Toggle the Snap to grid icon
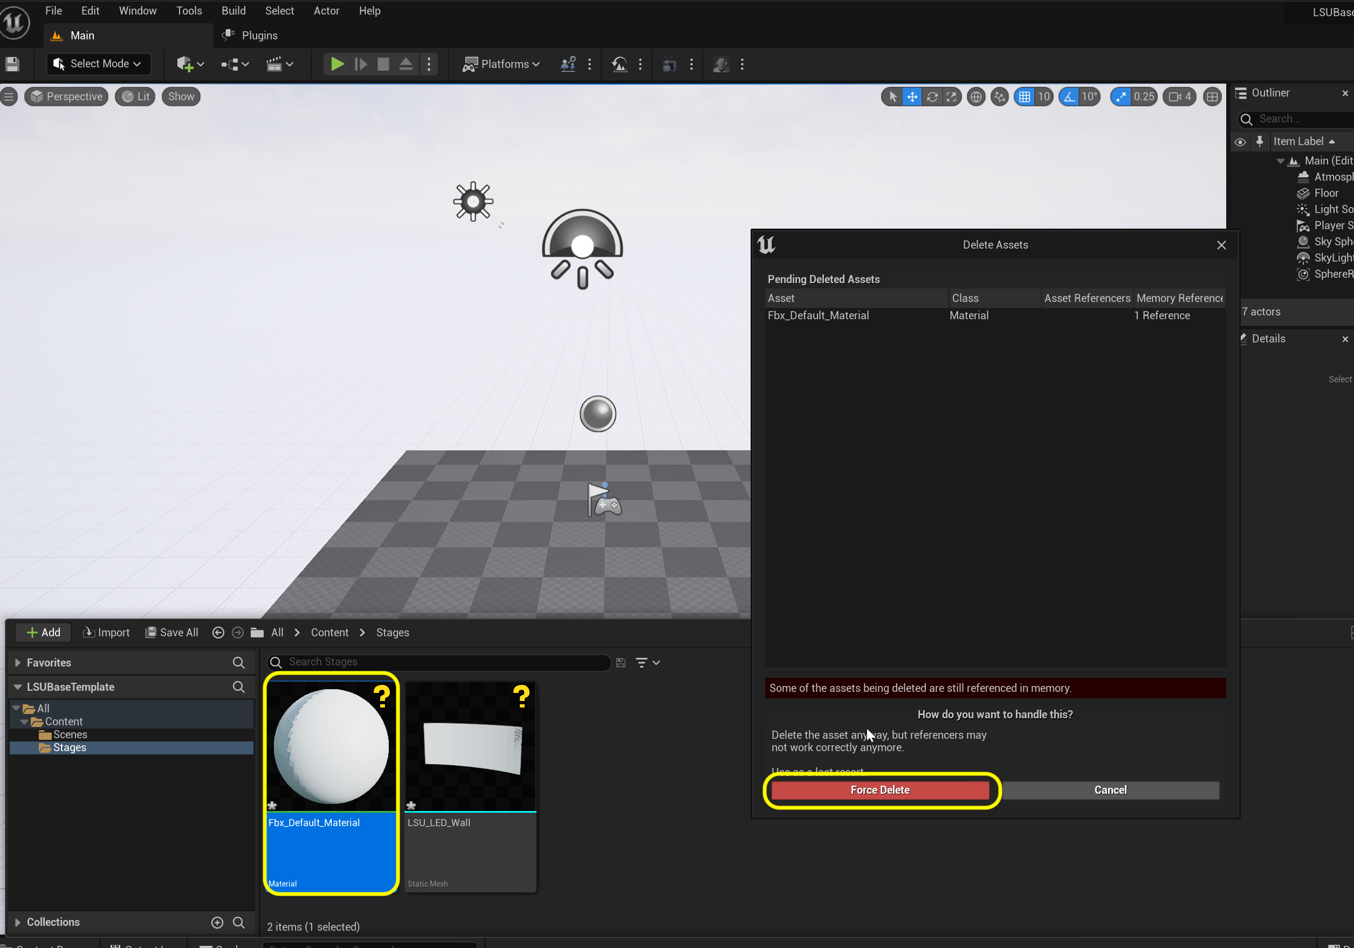Screen dimensions: 1354x948 [x=1025, y=96]
